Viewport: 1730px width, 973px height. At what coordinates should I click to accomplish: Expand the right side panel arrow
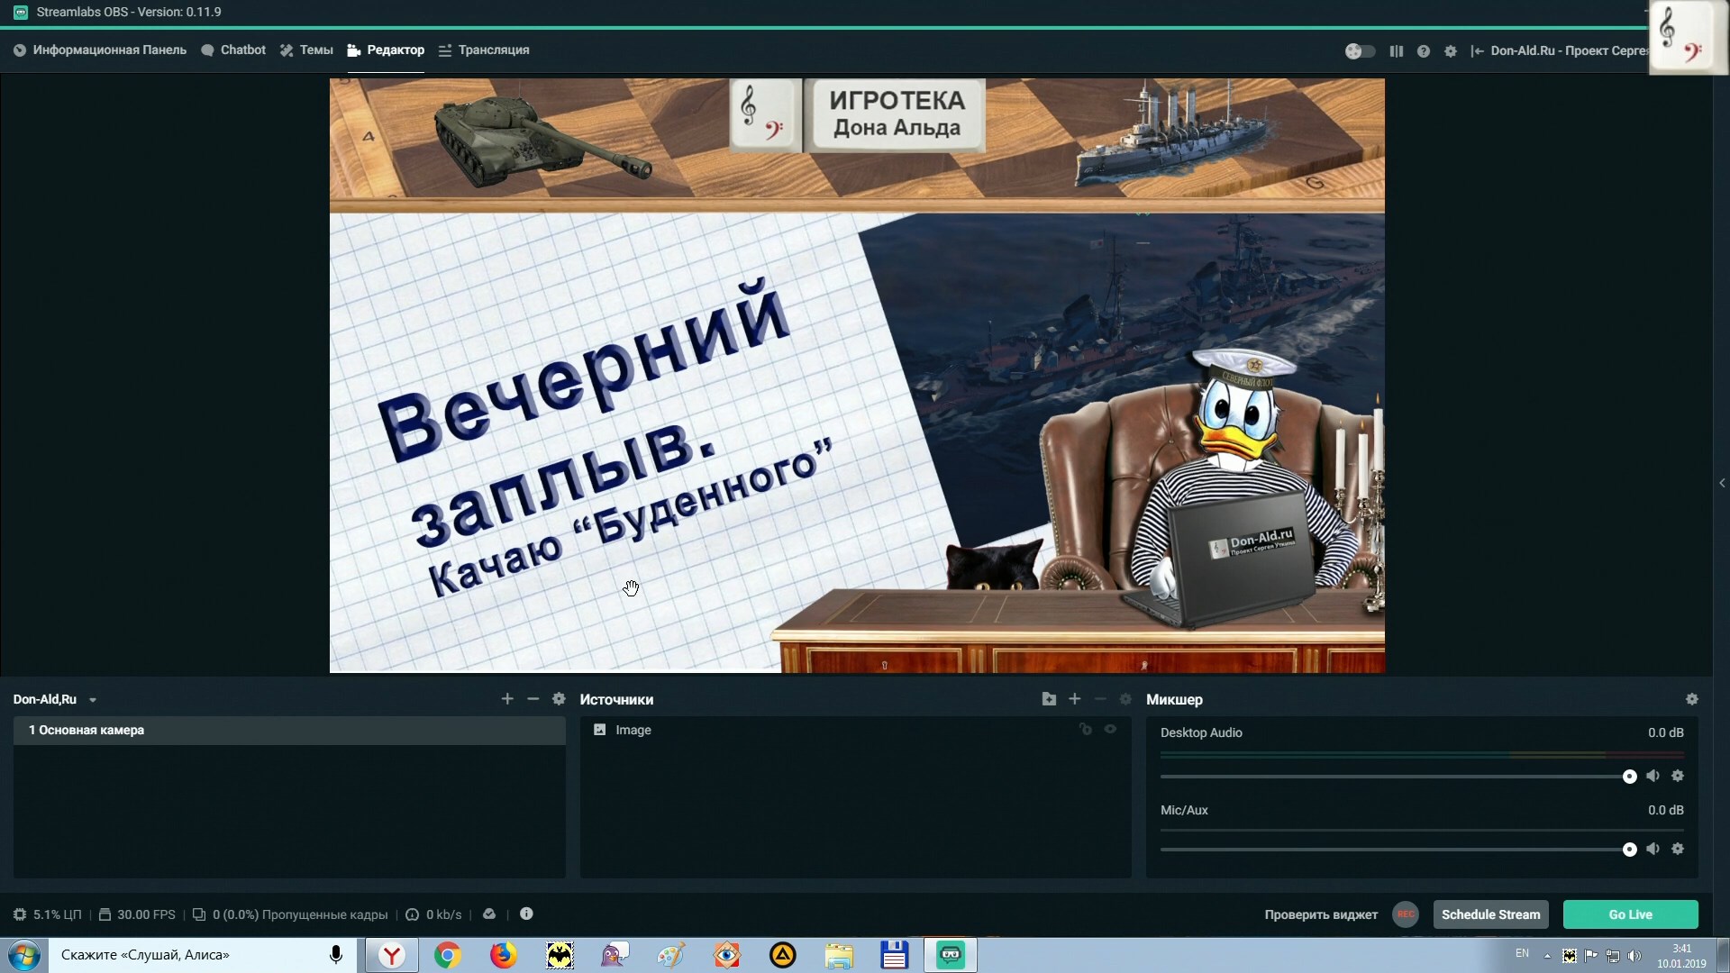[x=1722, y=484]
